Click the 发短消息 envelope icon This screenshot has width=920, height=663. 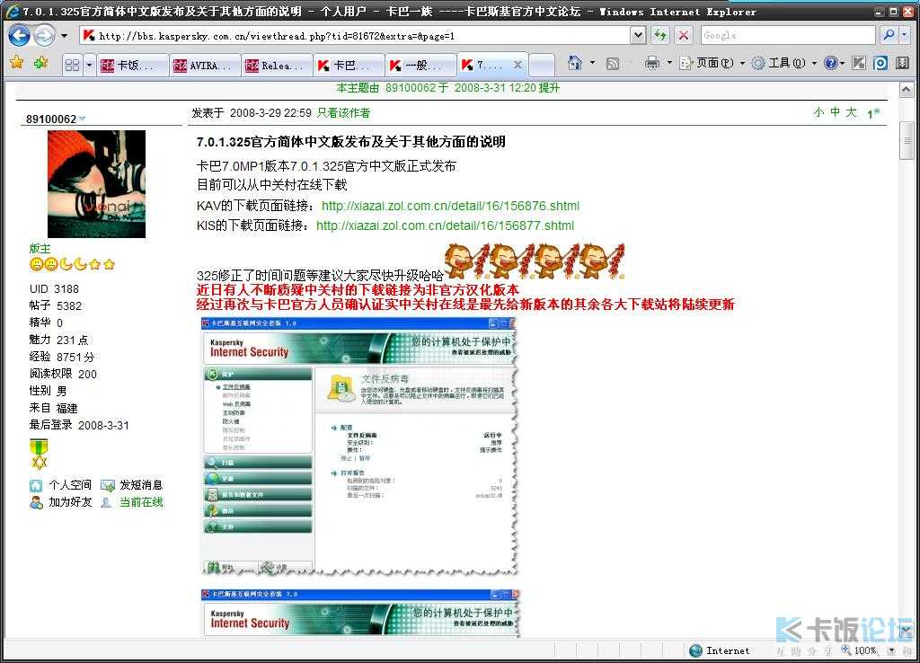[x=108, y=485]
